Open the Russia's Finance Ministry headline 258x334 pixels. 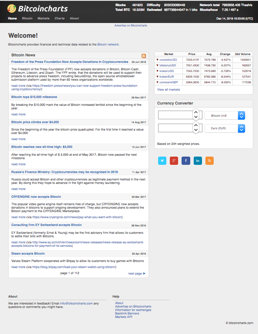coord(65,172)
